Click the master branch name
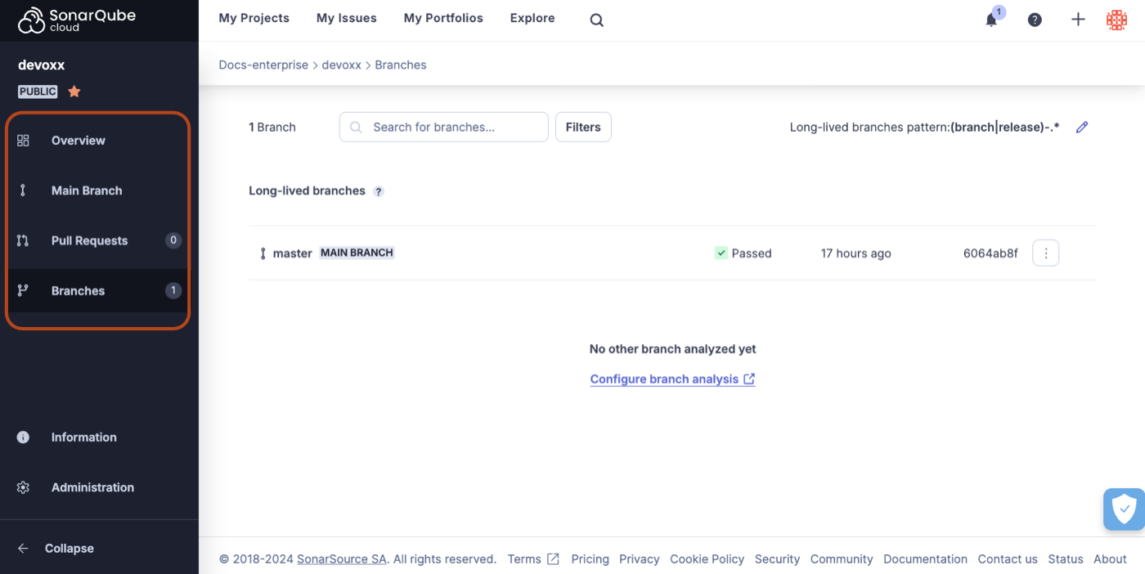Screen dimensions: 1145x574 [x=292, y=253]
